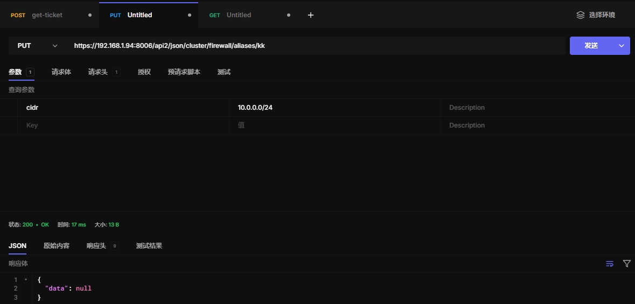This screenshot has width=635, height=304.
Task: Toggle line wrap in response body
Action: [610, 264]
